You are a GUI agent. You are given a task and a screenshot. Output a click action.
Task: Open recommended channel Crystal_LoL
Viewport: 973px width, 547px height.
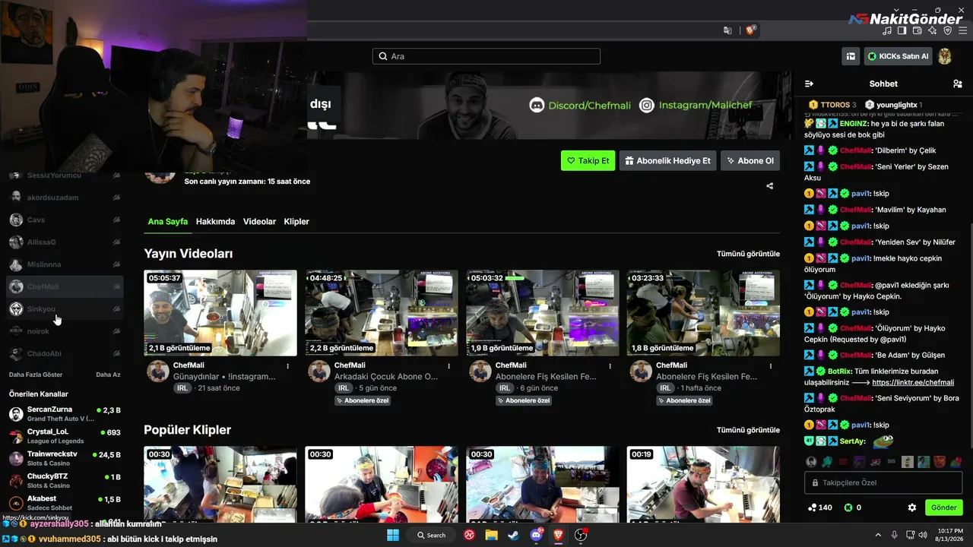coord(64,436)
